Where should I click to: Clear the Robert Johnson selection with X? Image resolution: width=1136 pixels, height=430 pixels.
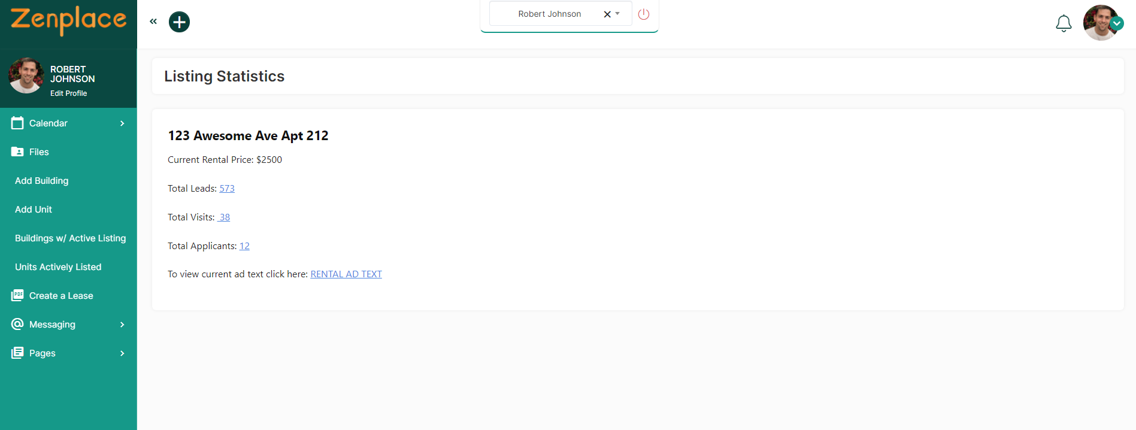point(607,14)
